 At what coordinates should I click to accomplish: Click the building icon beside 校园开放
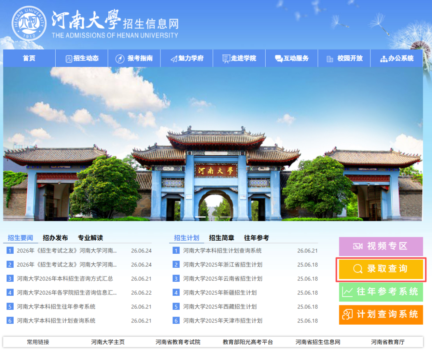330,59
